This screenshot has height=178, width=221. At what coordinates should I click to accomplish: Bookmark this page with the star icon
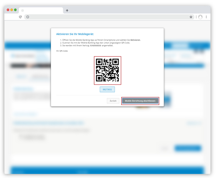pyautogui.click(x=191, y=17)
